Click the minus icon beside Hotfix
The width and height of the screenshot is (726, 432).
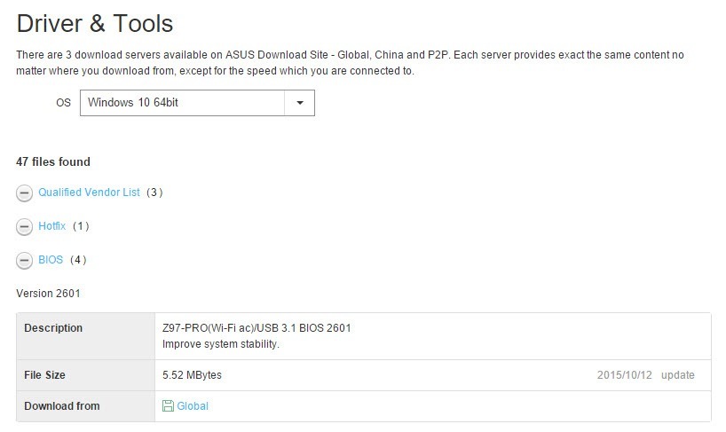click(25, 227)
